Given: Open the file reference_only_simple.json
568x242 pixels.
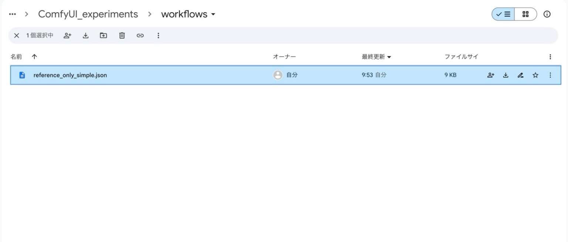Looking at the screenshot, I should pyautogui.click(x=70, y=75).
